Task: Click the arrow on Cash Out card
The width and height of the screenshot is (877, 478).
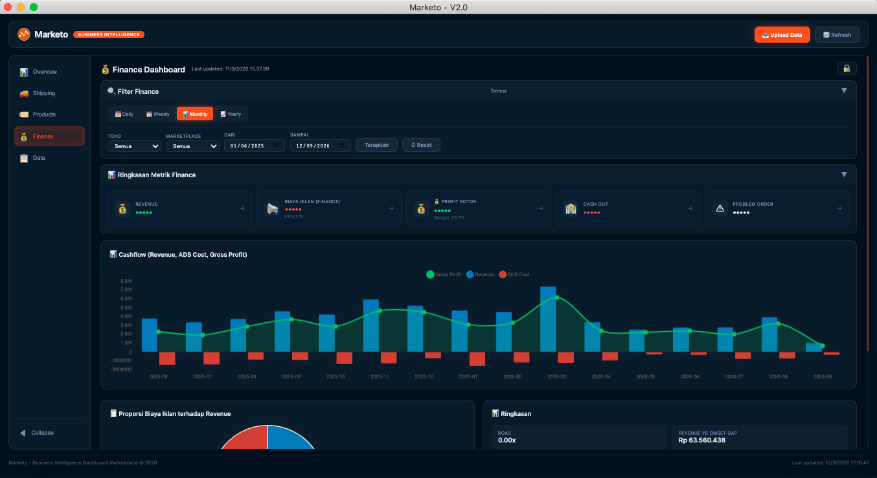Action: 690,208
